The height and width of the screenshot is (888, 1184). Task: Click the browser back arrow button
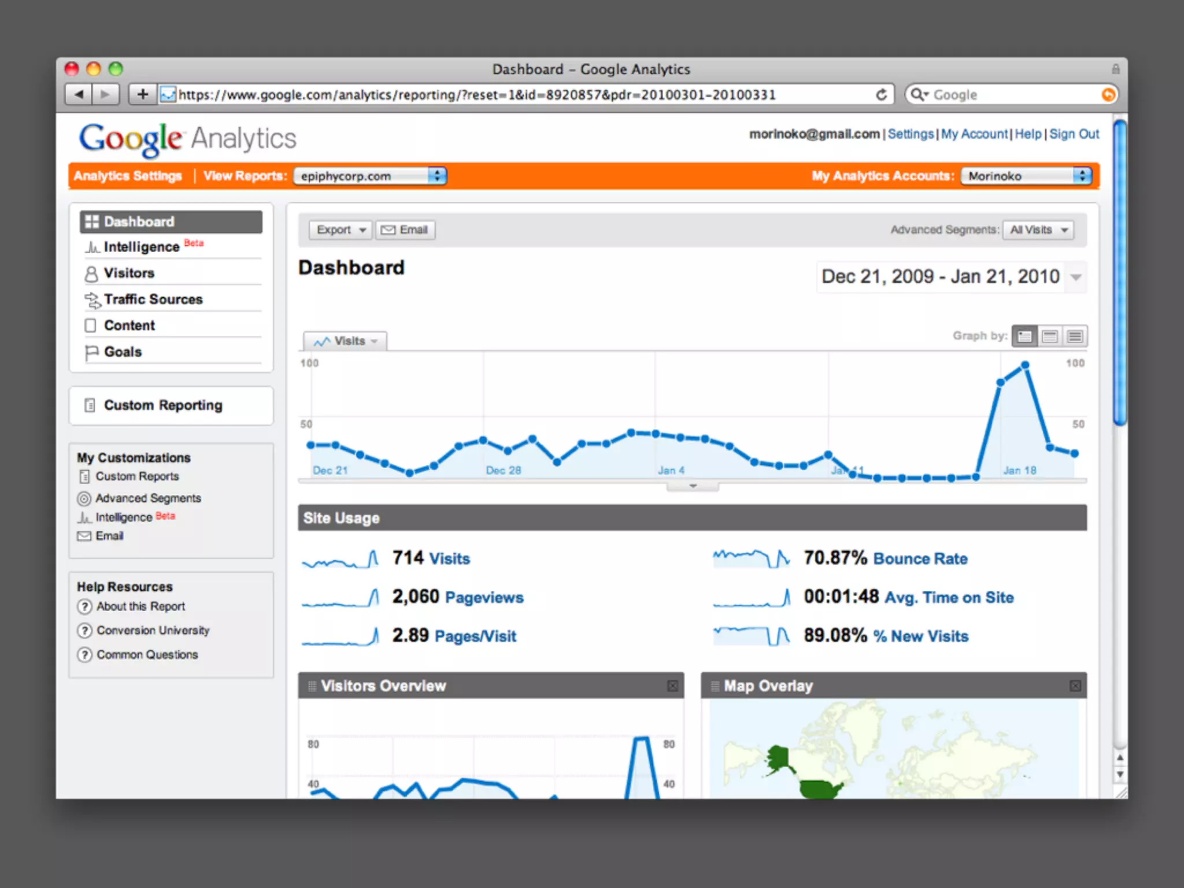(79, 94)
